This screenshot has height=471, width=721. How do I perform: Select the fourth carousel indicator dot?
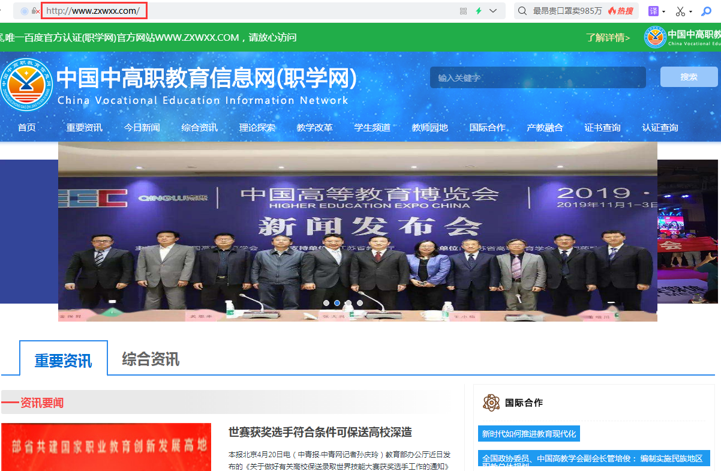(x=360, y=303)
